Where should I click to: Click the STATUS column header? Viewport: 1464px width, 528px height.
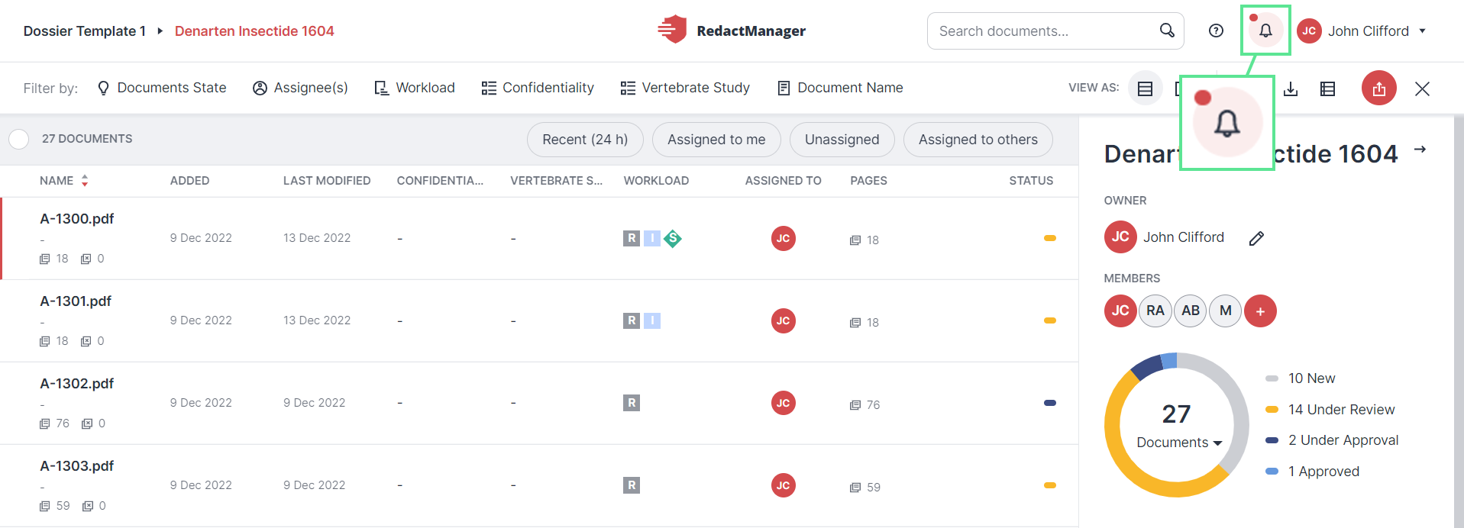tap(1031, 181)
